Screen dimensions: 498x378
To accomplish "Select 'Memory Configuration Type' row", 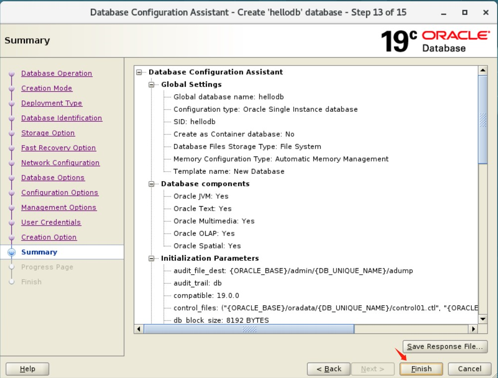I will pyautogui.click(x=281, y=159).
